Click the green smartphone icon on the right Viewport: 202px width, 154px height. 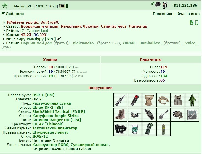tap(196, 22)
